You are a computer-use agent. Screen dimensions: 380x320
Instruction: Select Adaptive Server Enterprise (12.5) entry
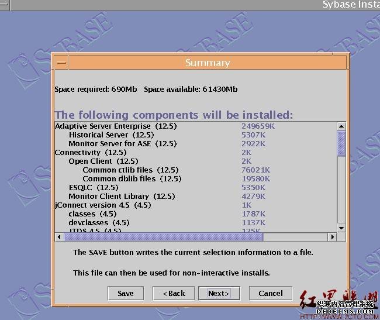point(116,126)
